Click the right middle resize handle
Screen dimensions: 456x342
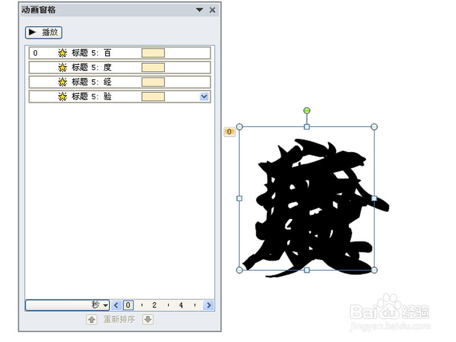coord(374,198)
